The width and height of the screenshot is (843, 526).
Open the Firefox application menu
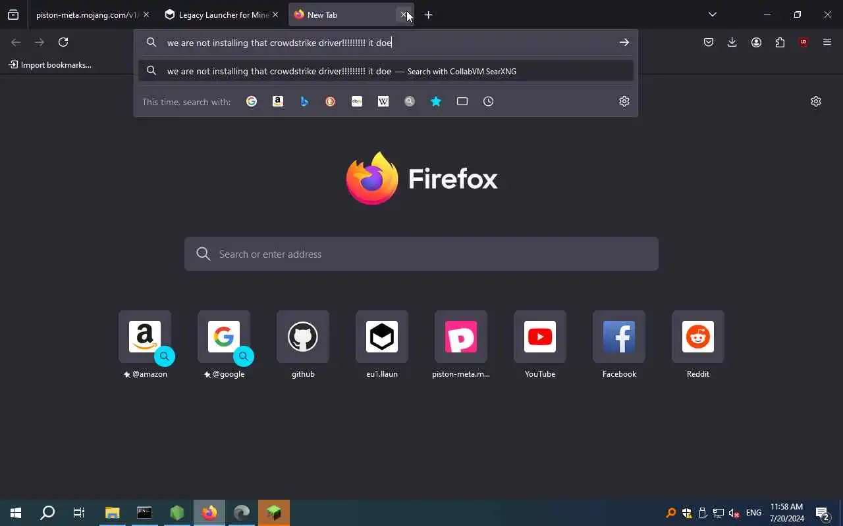click(x=827, y=42)
